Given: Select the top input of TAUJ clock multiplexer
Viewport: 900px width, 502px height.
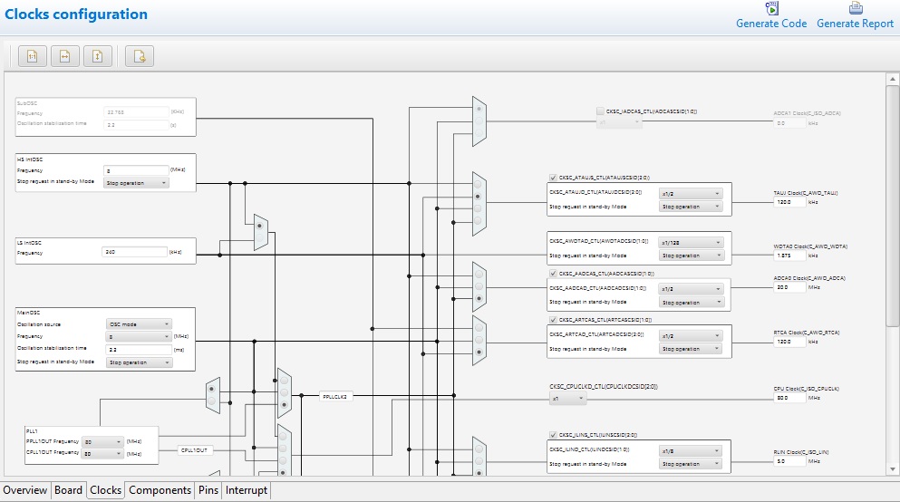Looking at the screenshot, I should (x=479, y=184).
